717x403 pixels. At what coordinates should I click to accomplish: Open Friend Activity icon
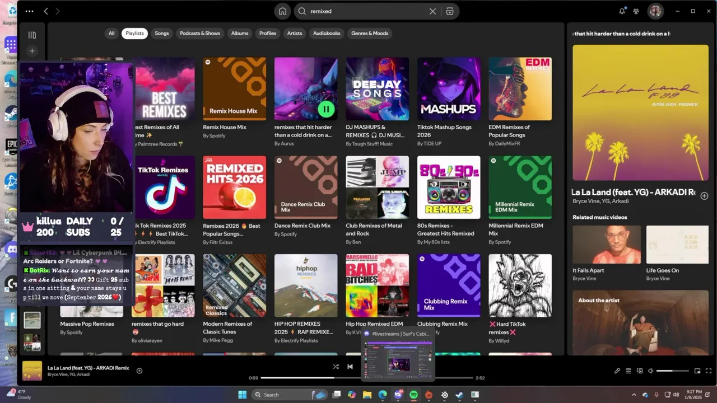click(636, 11)
